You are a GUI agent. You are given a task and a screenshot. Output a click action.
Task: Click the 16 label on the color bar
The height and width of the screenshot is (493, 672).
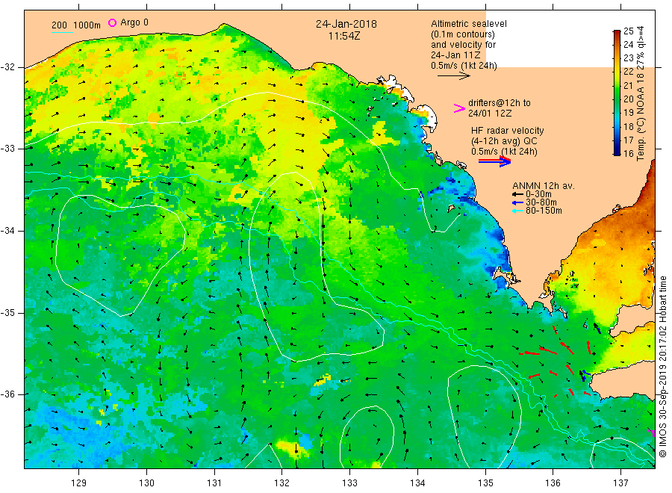point(628,153)
